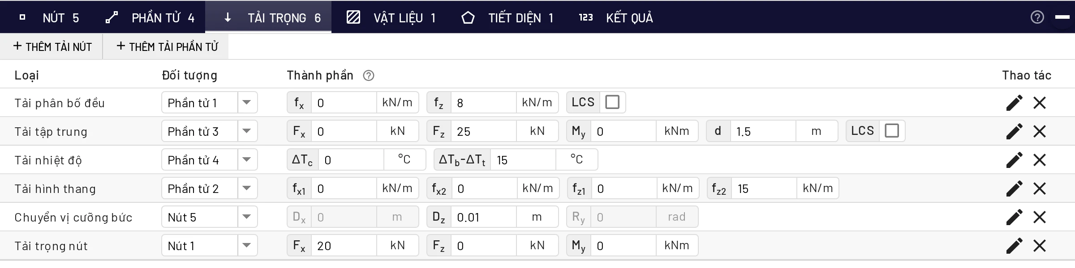Edit the Tải trọng nút load row
The height and width of the screenshot is (268, 1075).
[1014, 246]
